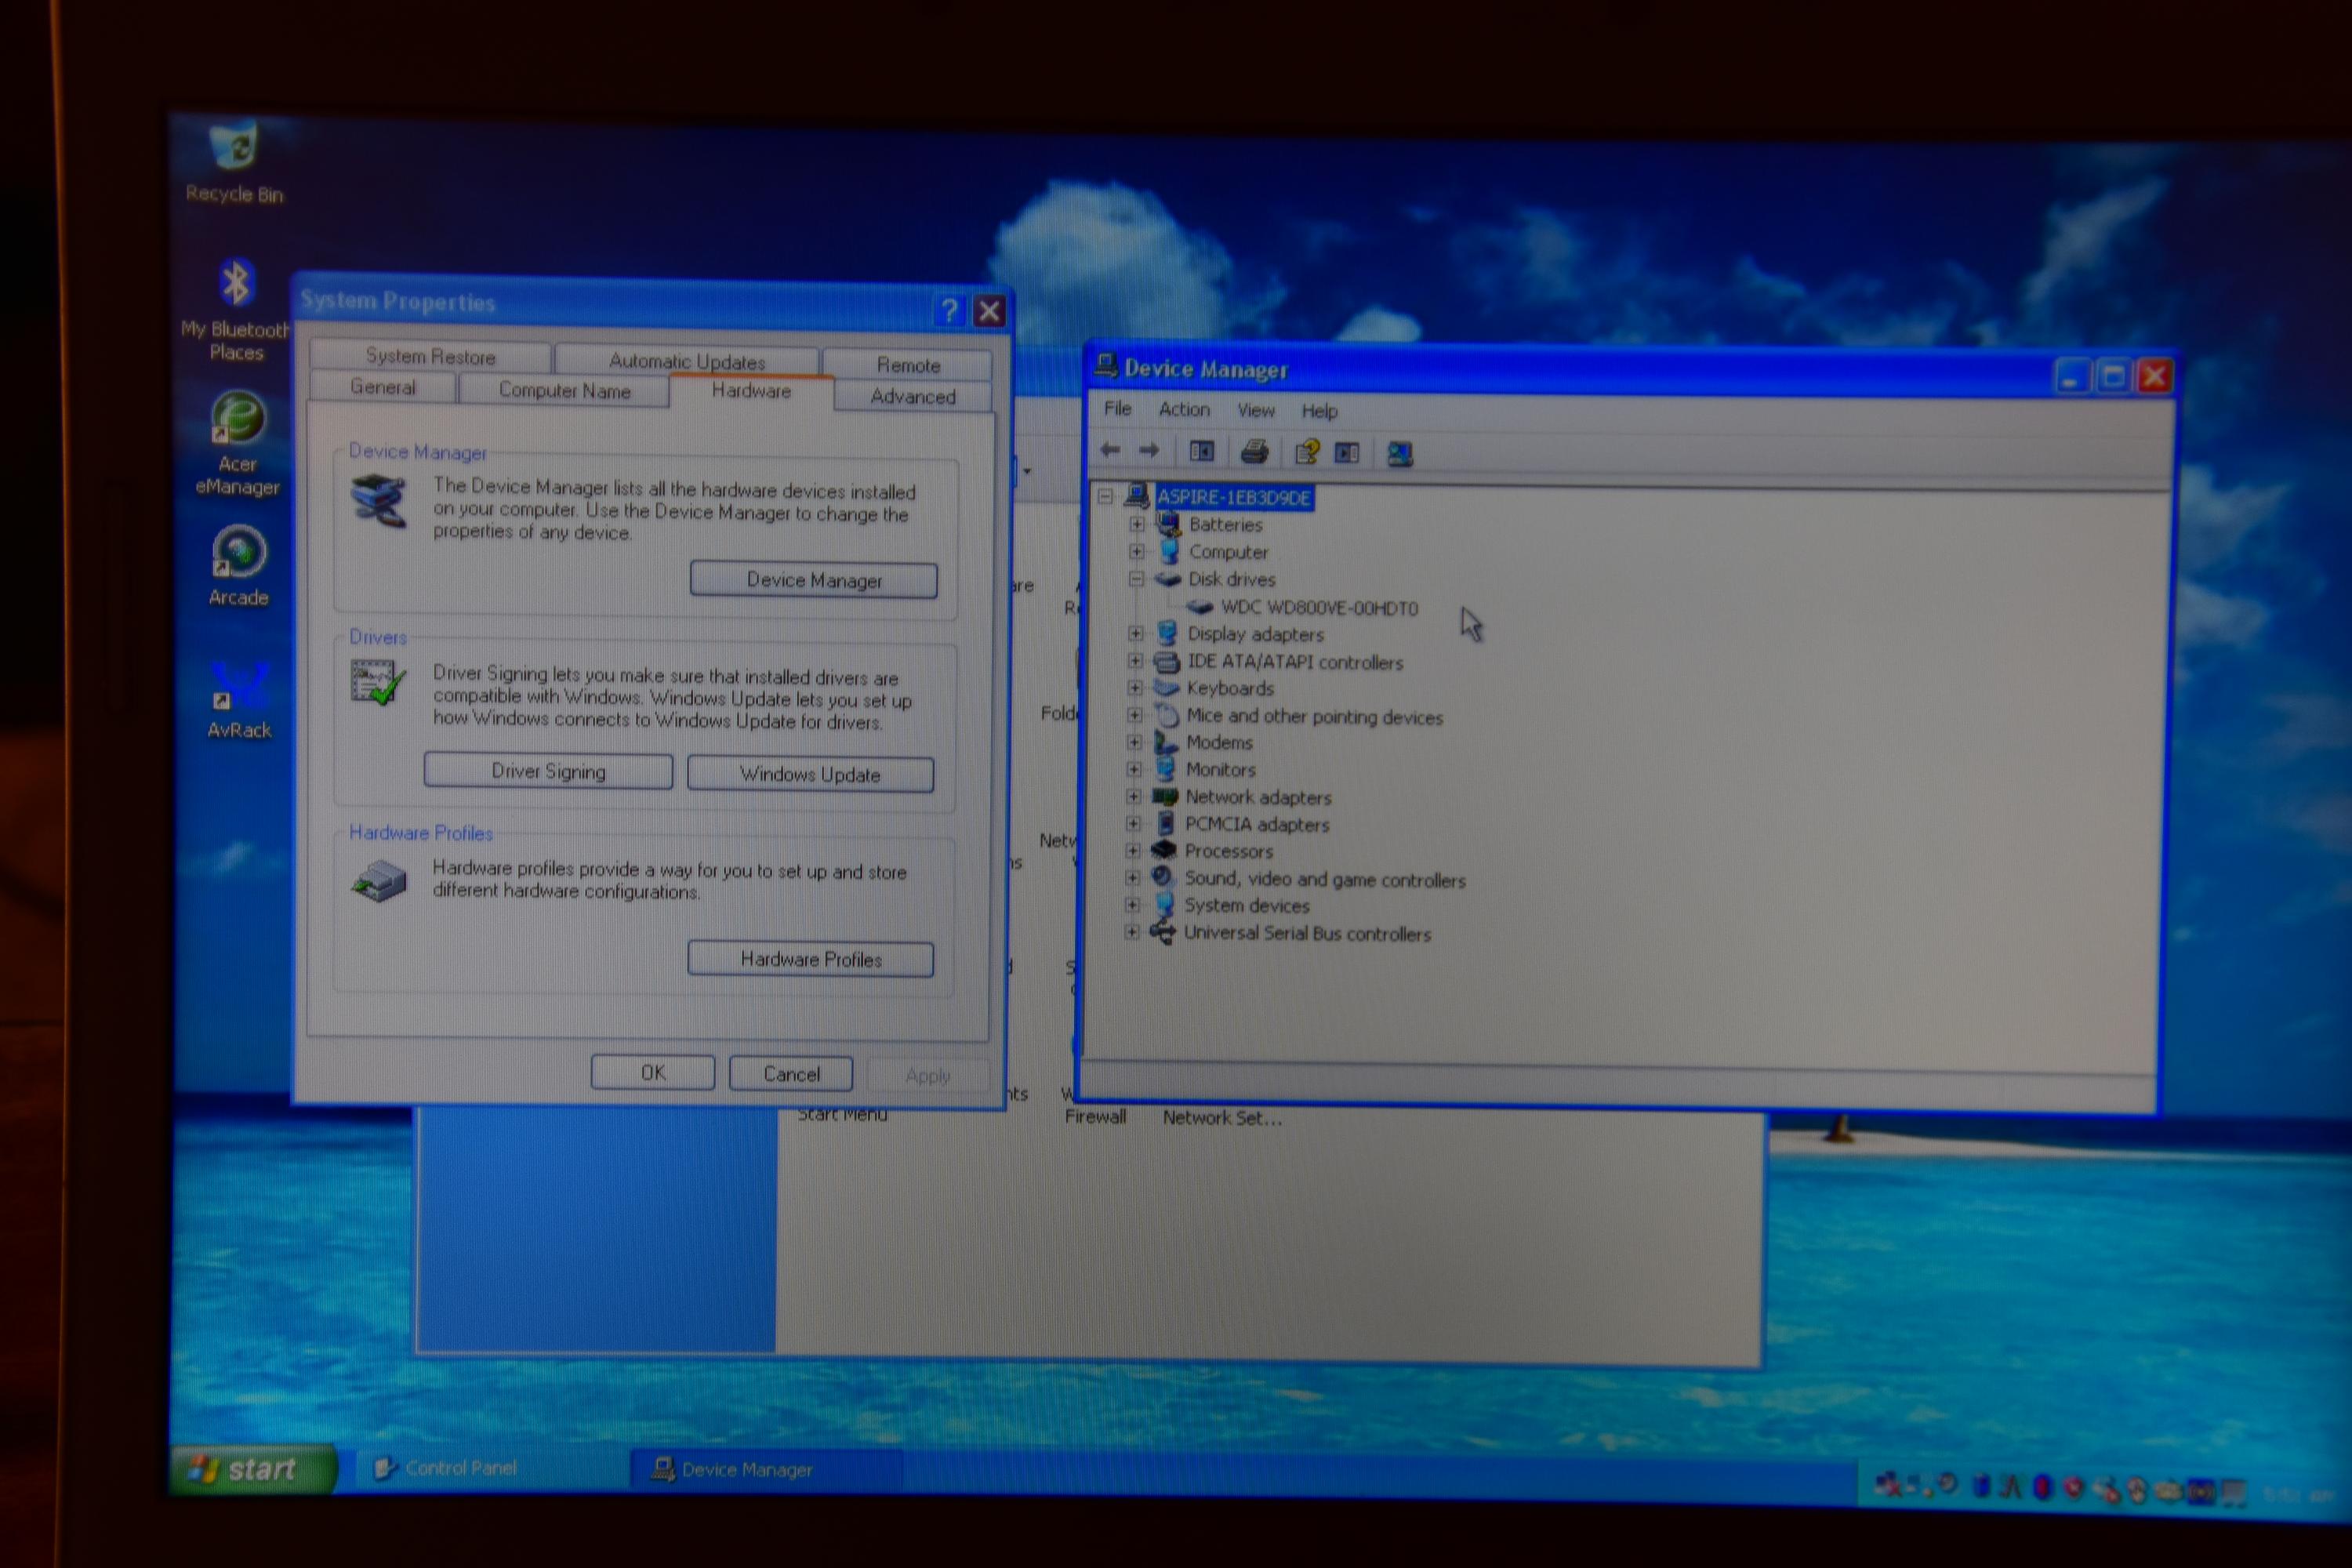Click the Hardware Profiles button

[811, 960]
